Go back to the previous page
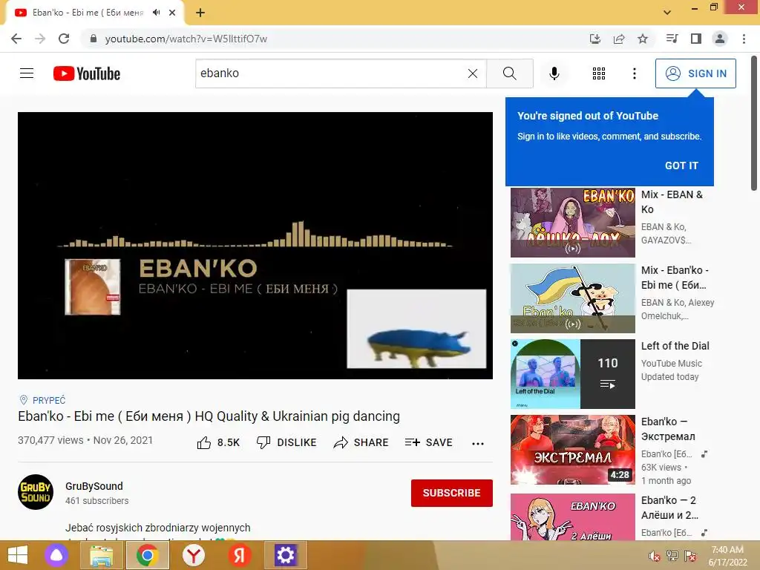This screenshot has width=760, height=570. [16, 39]
